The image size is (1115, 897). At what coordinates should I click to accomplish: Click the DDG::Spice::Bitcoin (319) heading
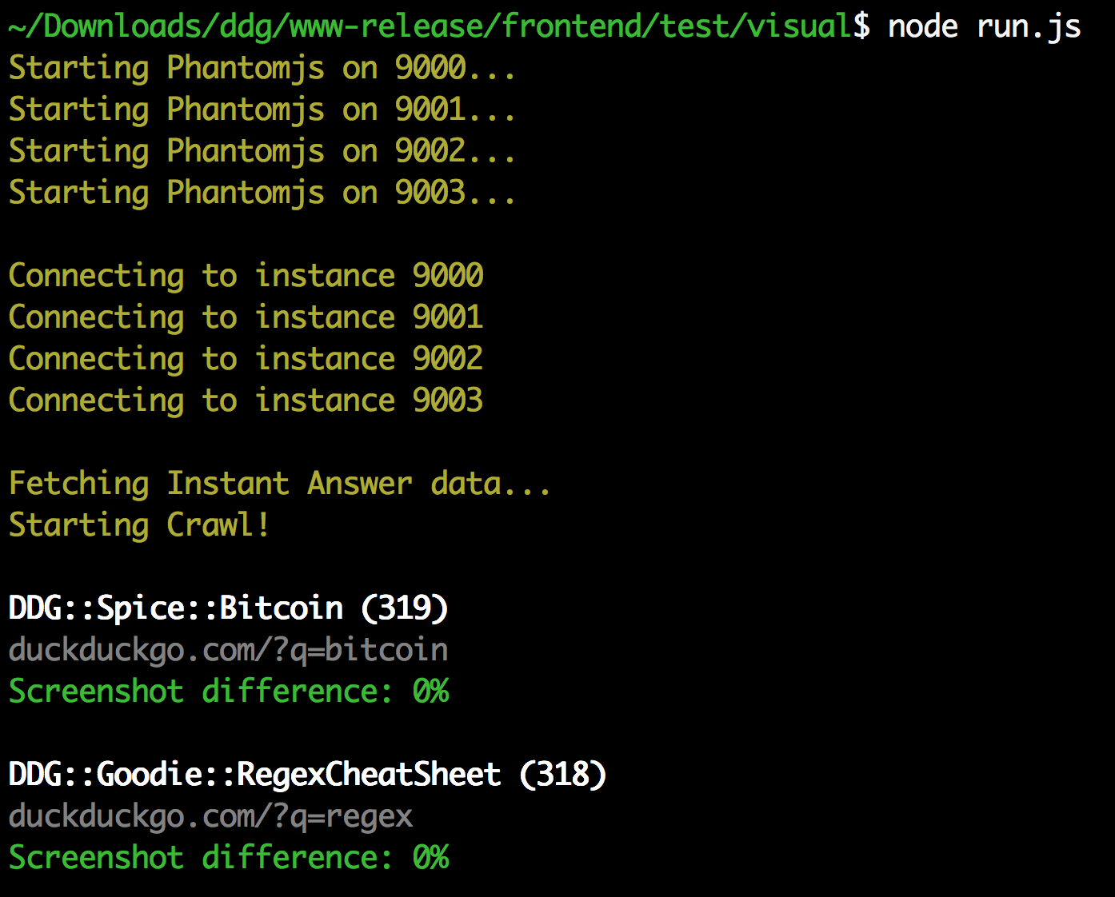pos(228,609)
